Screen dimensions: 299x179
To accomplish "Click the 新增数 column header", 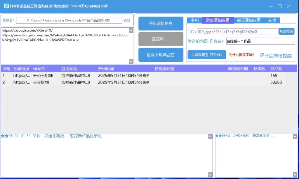I will (259, 69).
